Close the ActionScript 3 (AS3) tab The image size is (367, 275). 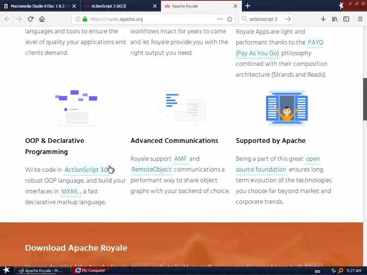(x=155, y=6)
